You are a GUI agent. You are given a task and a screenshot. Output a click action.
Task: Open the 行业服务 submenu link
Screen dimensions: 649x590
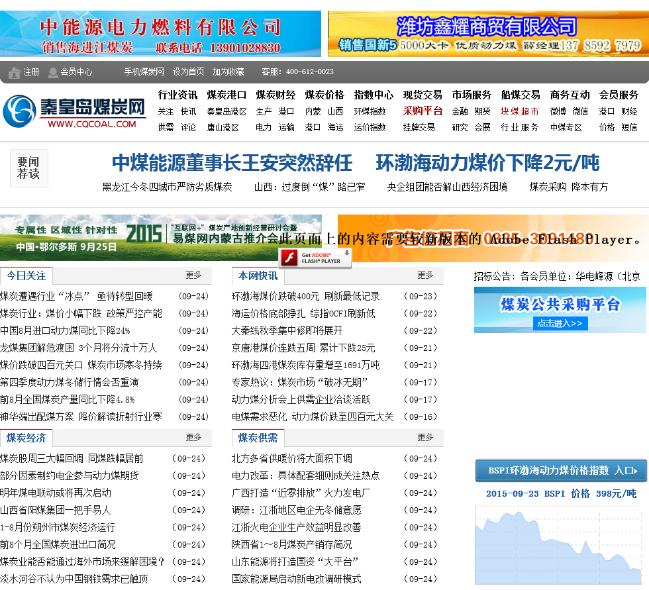(520, 127)
